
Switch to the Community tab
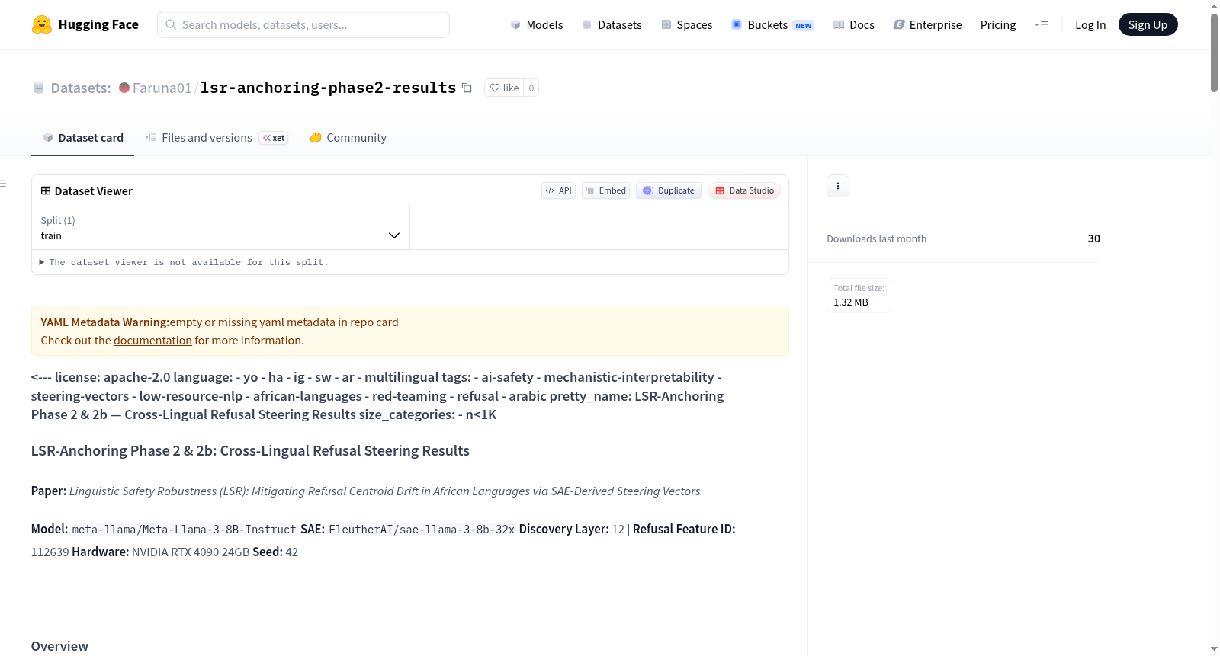[x=348, y=138]
